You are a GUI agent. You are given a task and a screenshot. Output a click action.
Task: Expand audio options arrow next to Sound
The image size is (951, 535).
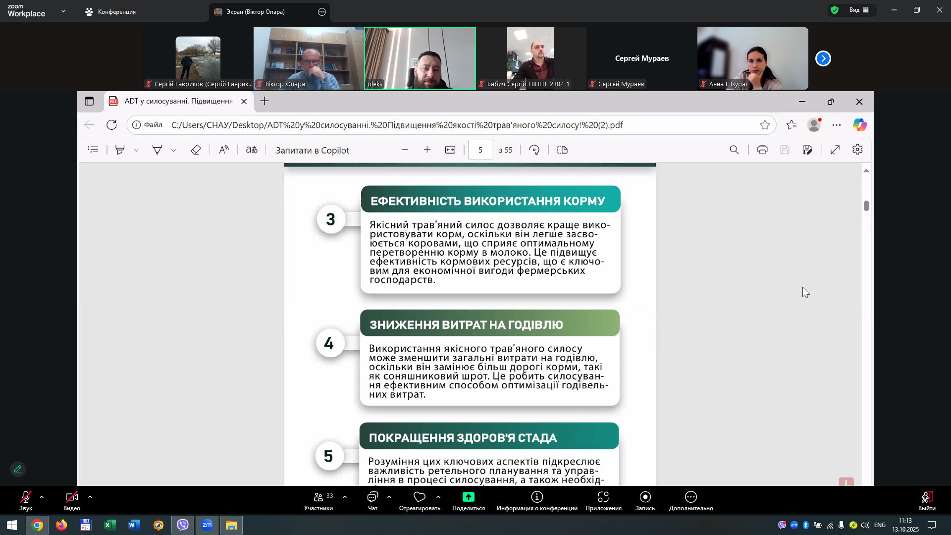[x=42, y=496]
